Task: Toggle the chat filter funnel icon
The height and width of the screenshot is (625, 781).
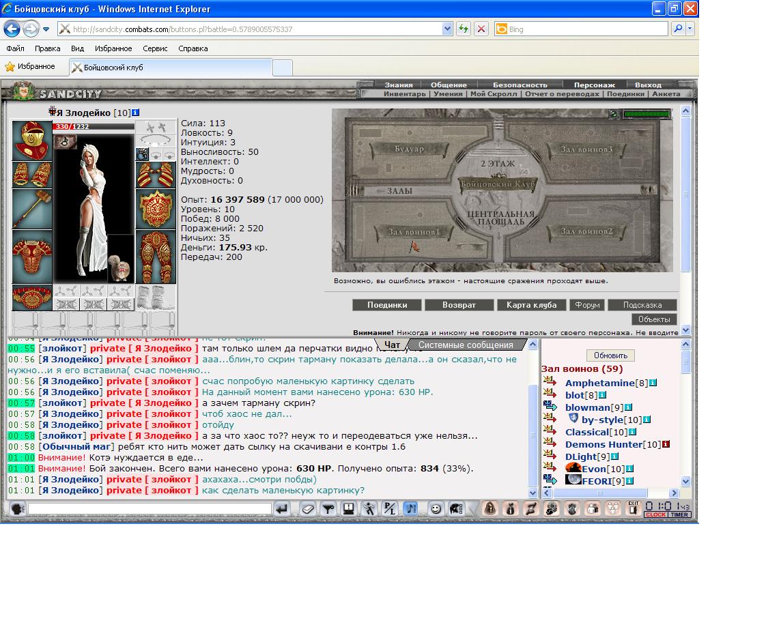Action: coord(329,508)
